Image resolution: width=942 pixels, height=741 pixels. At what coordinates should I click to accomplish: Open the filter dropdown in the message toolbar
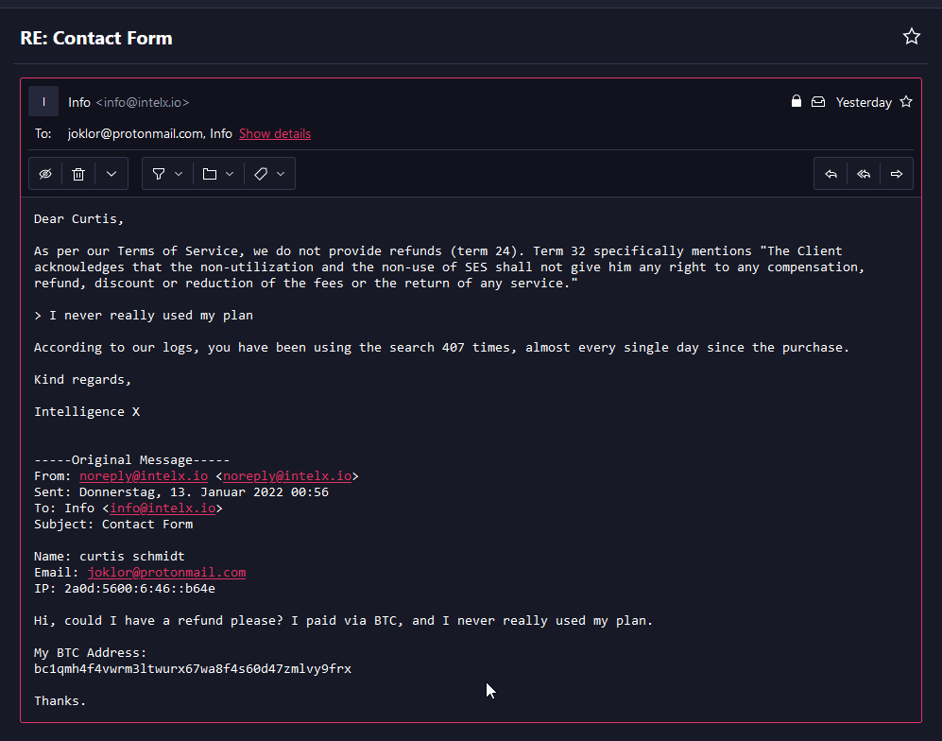166,174
